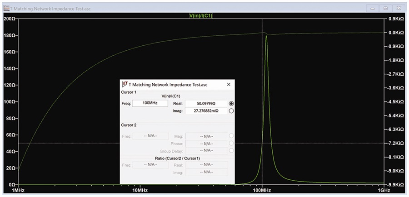
Task: Select the Cursor 2 Mag radio button
Action: coord(231,136)
